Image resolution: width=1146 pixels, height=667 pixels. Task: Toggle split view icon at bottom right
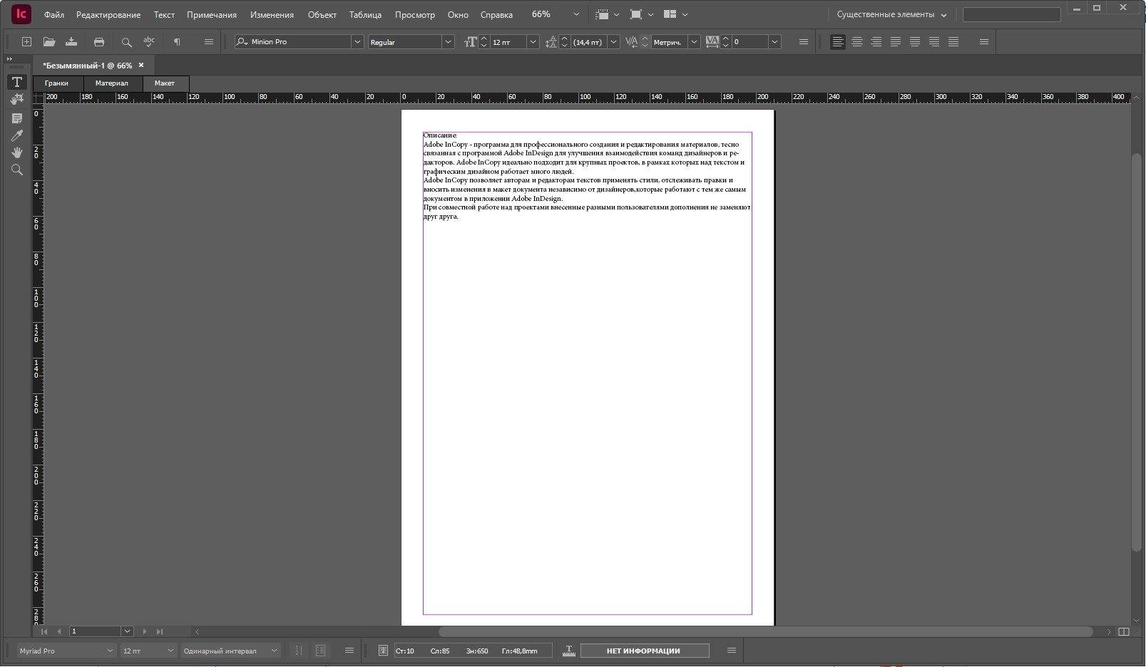pos(1124,631)
